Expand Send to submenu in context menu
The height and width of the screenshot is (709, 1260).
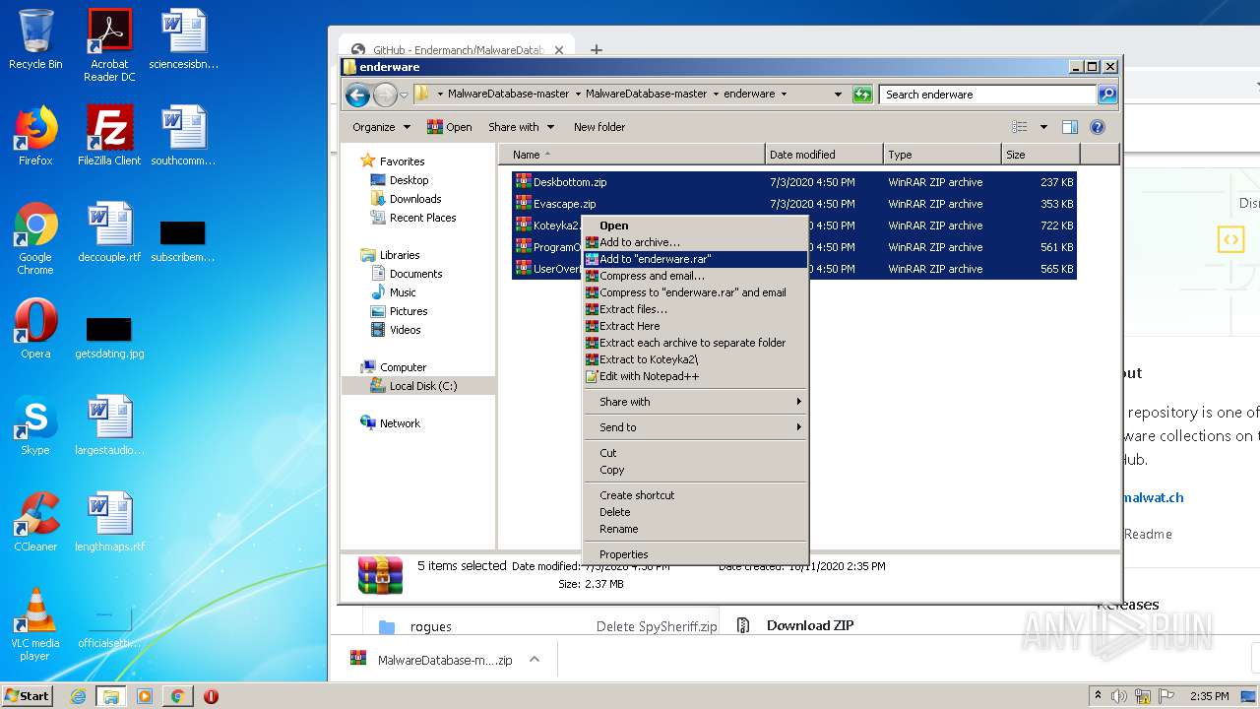point(695,427)
